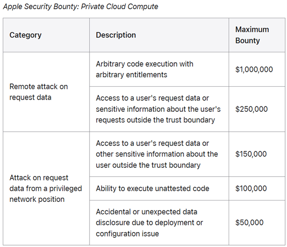Click the words 'arbitrary entitlements'

coord(132,75)
